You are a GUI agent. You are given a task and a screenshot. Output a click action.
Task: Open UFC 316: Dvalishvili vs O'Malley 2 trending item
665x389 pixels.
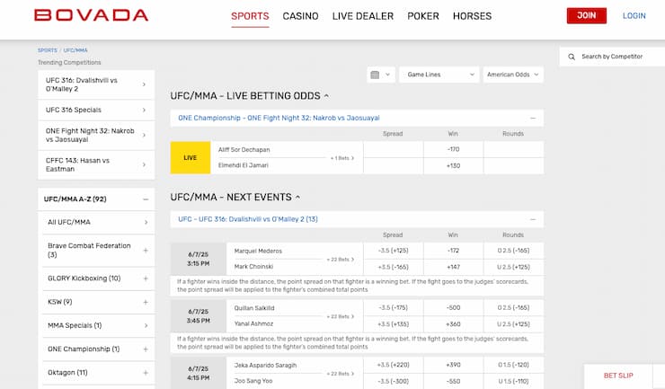tap(96, 84)
